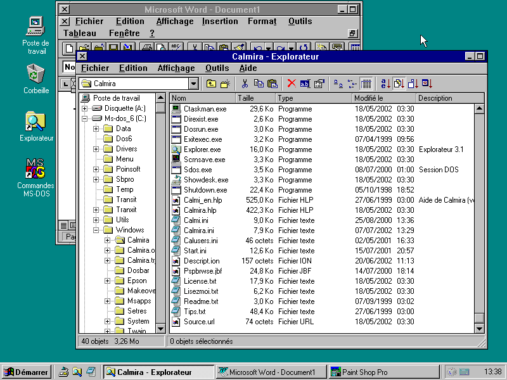Paste files using the Explorateur clipboard icon
The height and width of the screenshot is (380, 507).
tap(273, 84)
